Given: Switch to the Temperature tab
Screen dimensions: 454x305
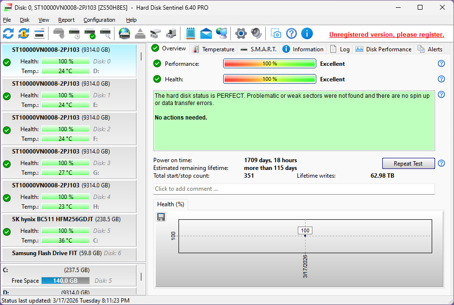Looking at the screenshot, I should [213, 49].
